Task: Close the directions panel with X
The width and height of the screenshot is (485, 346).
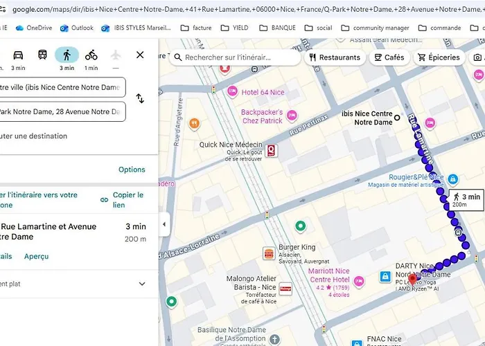Action: pos(140,55)
